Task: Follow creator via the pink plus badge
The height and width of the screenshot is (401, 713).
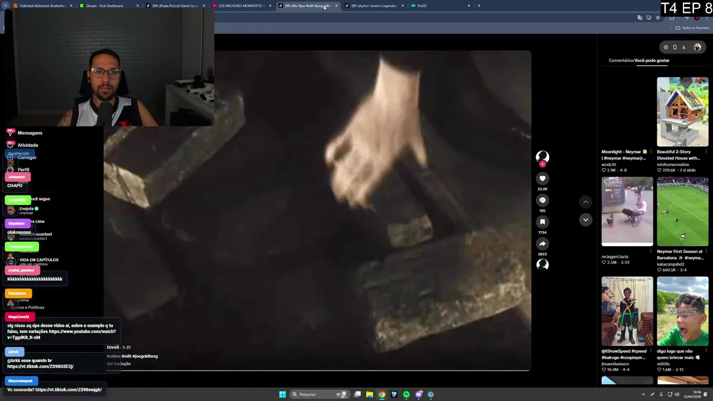Action: 543,164
